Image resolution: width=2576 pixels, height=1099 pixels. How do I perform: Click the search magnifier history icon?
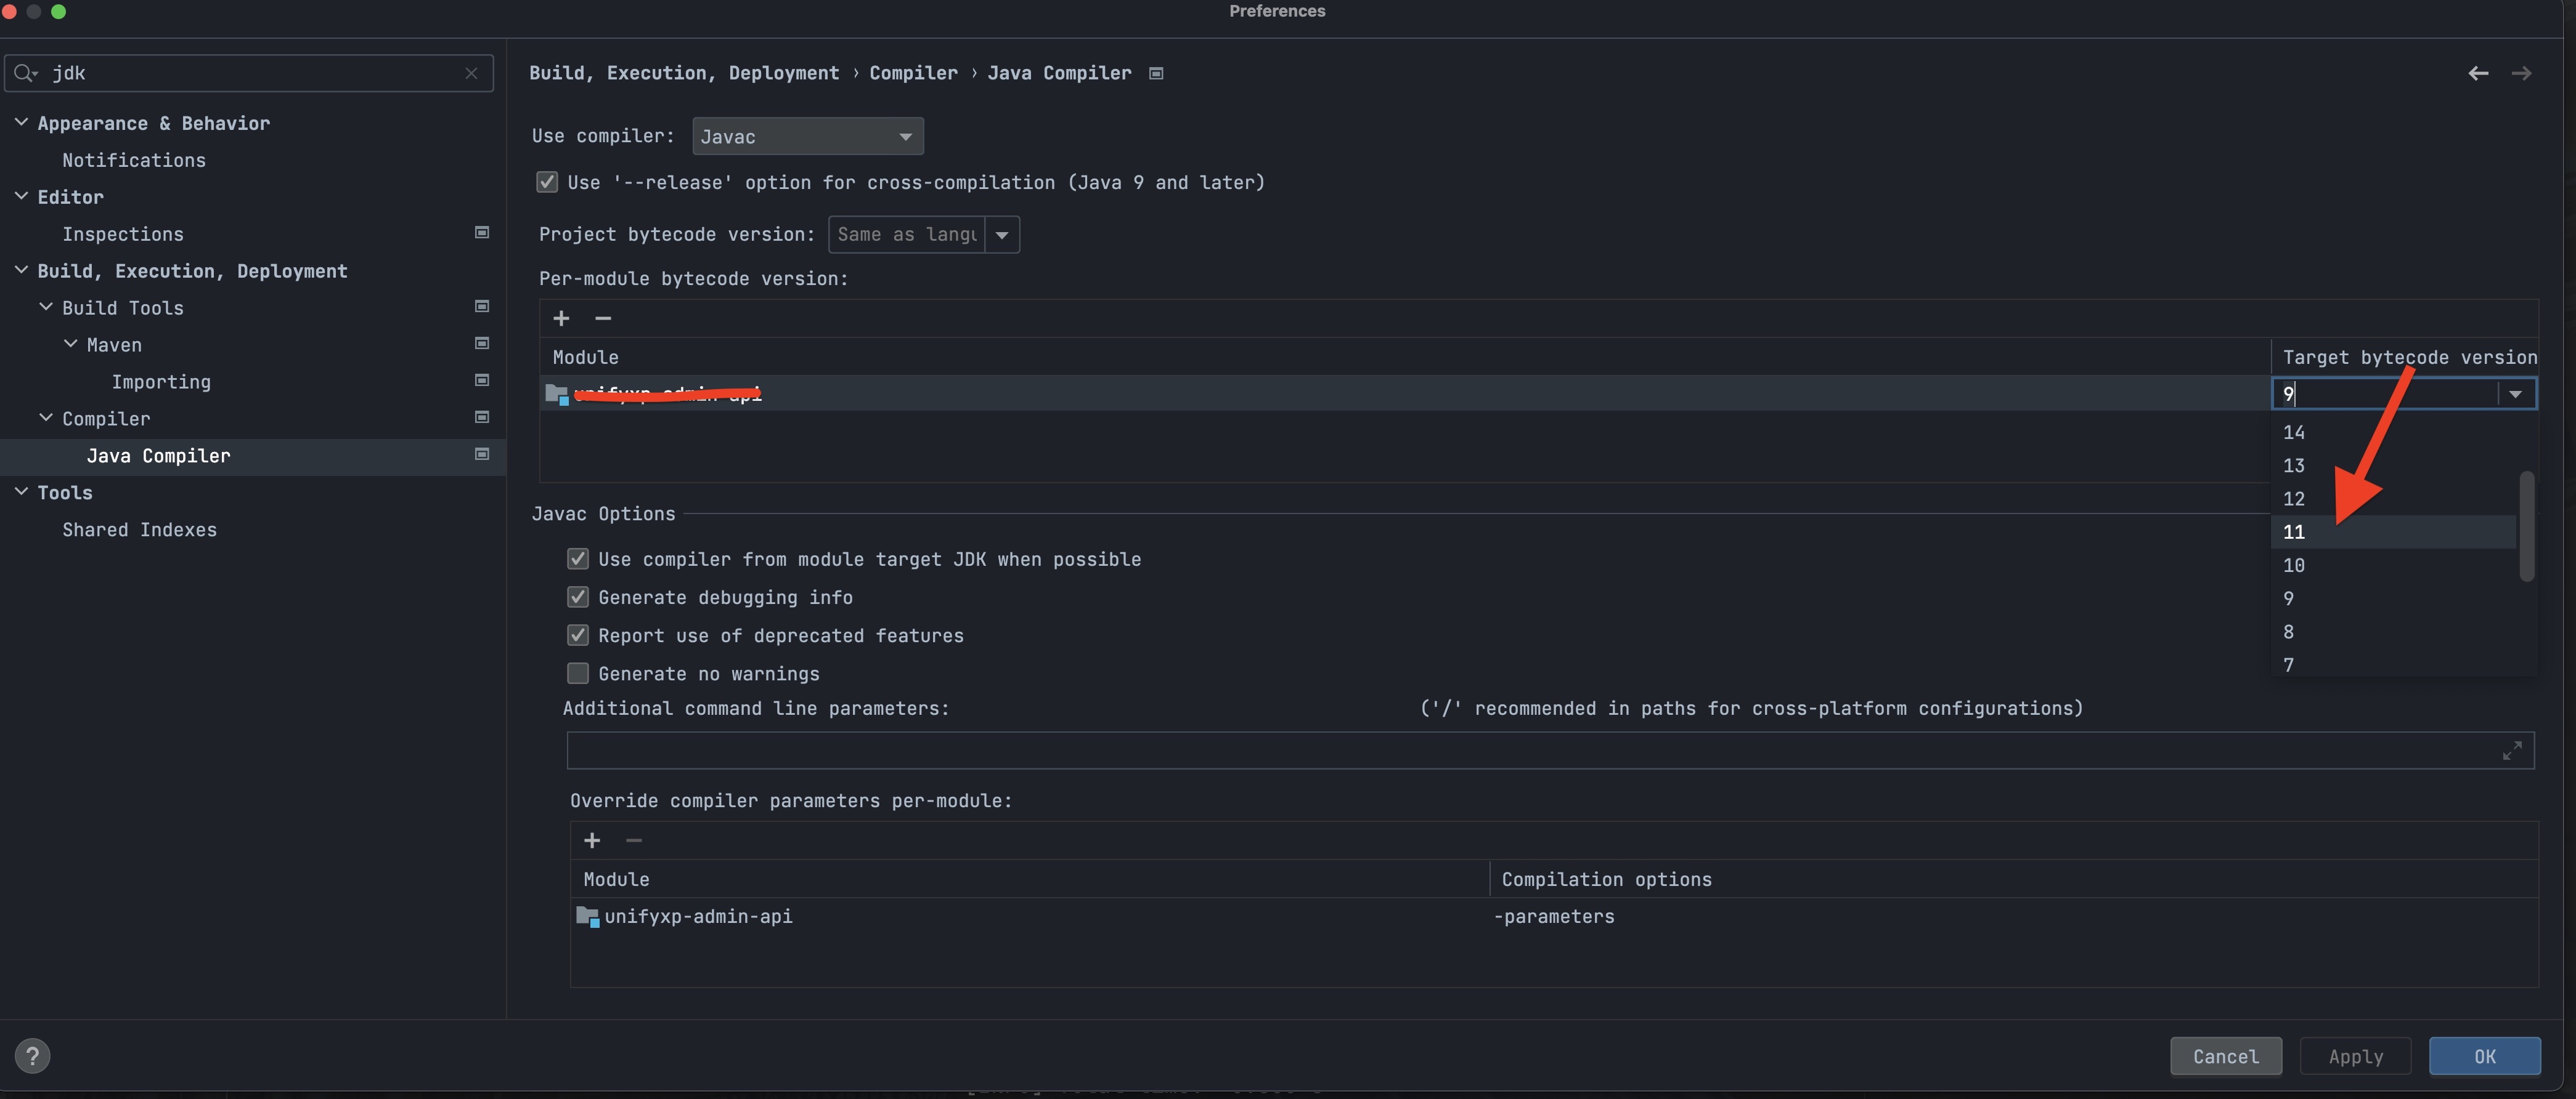[25, 73]
